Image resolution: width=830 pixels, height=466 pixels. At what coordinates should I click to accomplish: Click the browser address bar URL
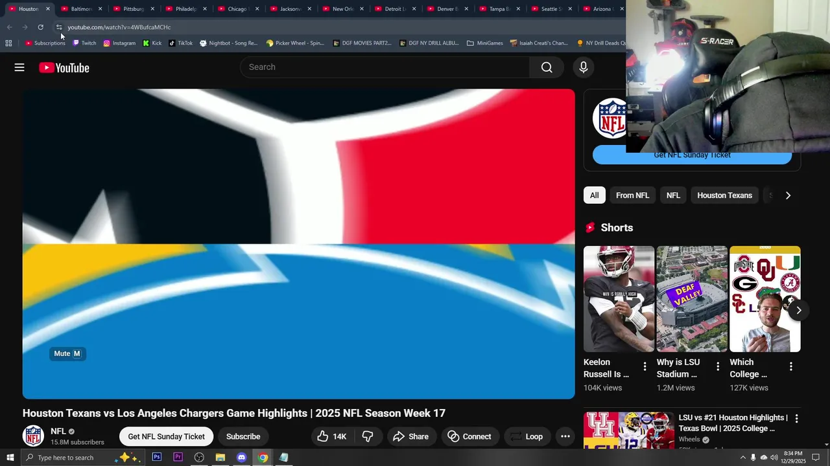pos(119,27)
